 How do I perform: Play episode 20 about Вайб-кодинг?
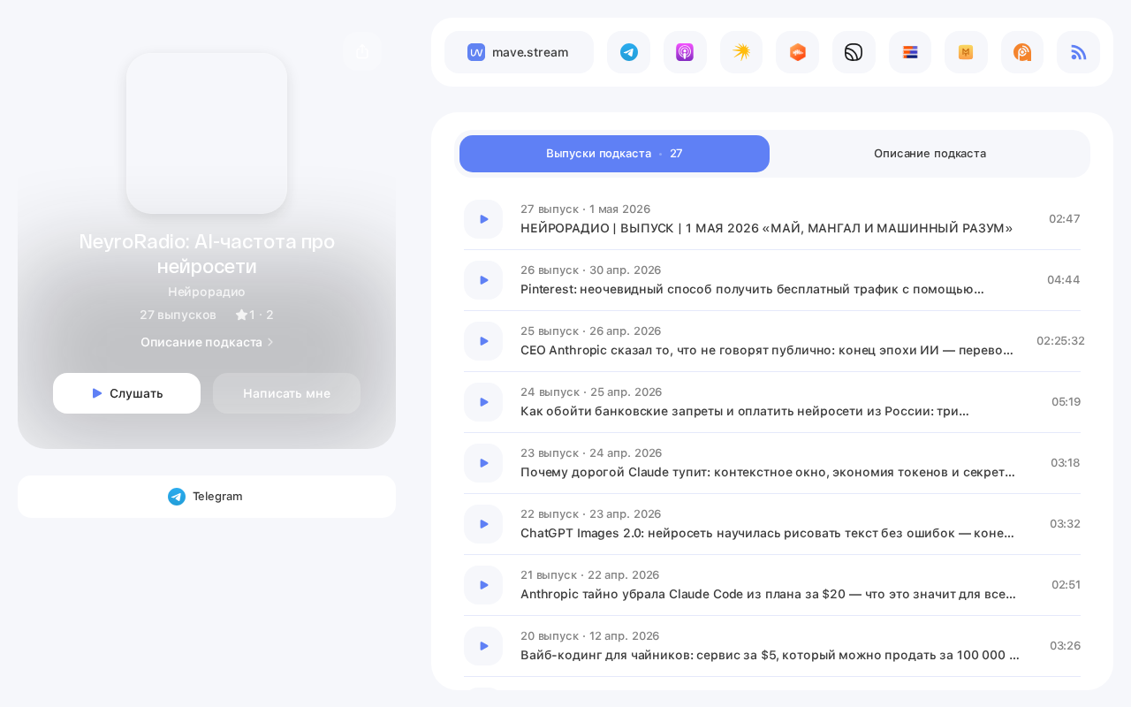coord(483,646)
